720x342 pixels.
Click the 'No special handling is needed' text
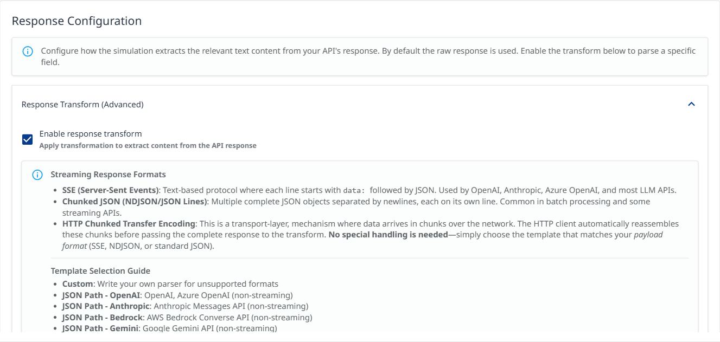point(388,235)
